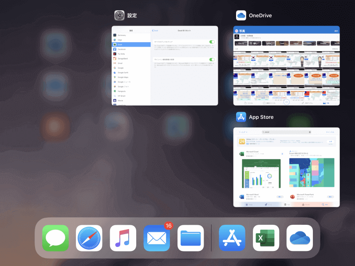Open OneDrive from the dock

pos(300,238)
